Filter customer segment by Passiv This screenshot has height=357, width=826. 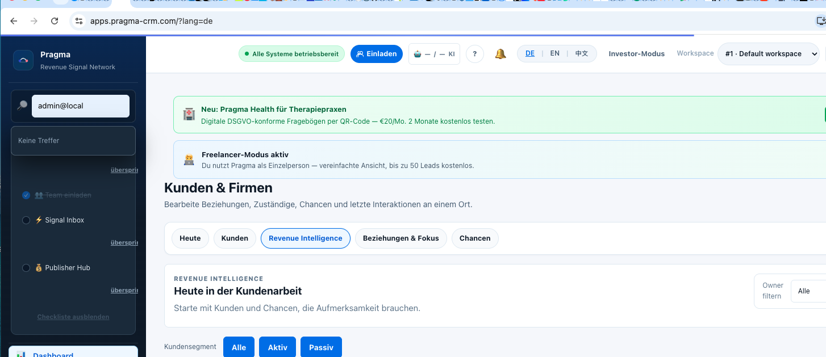pyautogui.click(x=321, y=347)
